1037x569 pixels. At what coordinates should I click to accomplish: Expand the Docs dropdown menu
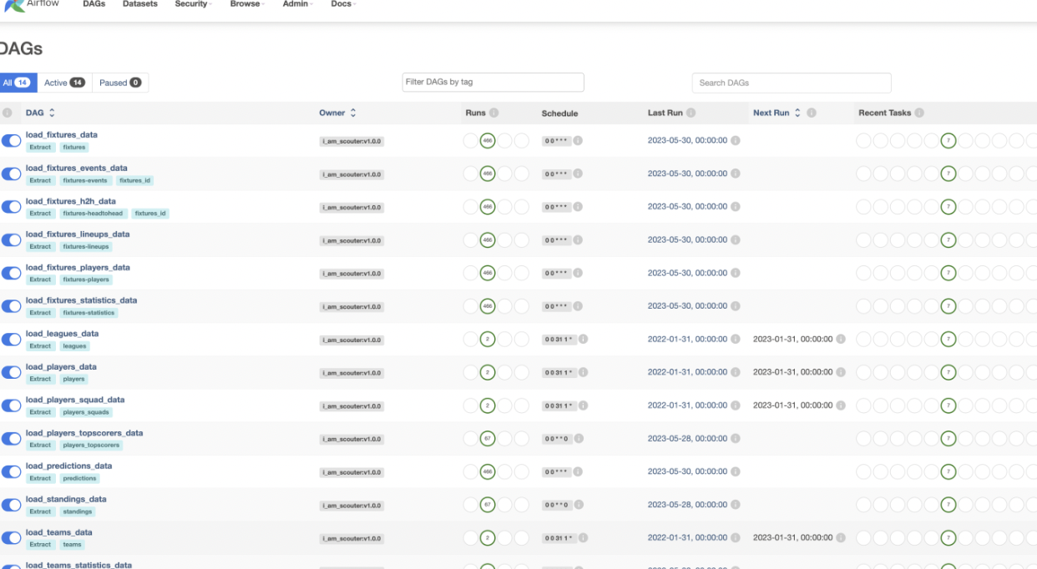[x=343, y=4]
